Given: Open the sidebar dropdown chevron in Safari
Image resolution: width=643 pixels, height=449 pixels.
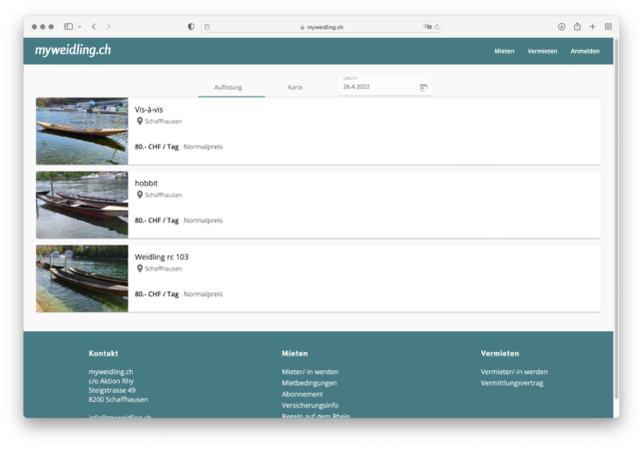Looking at the screenshot, I should [80, 27].
